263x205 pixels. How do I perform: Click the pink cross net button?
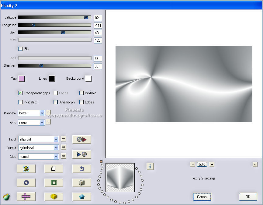pos(26,196)
